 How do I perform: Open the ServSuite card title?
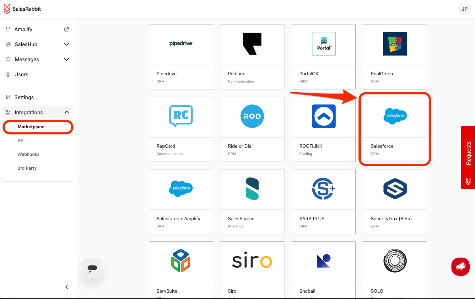point(167,291)
